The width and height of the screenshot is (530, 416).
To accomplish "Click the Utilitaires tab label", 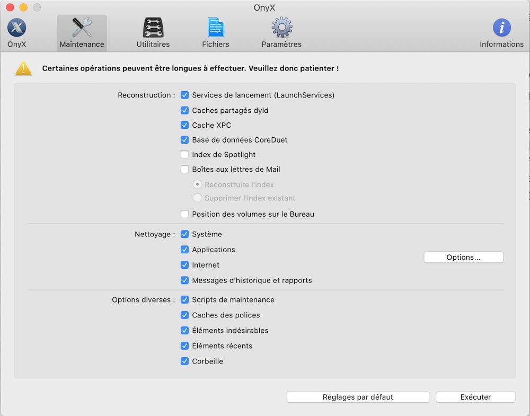I will tap(153, 45).
